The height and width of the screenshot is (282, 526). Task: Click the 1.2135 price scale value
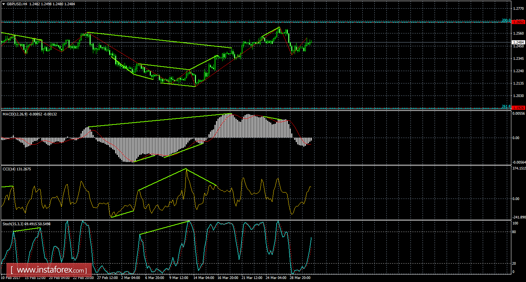[x=518, y=83]
